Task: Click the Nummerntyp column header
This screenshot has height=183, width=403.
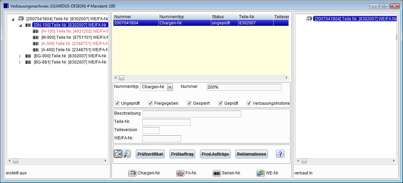Action: [x=184, y=17]
